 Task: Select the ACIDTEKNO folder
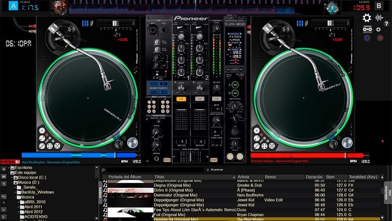click(x=36, y=217)
